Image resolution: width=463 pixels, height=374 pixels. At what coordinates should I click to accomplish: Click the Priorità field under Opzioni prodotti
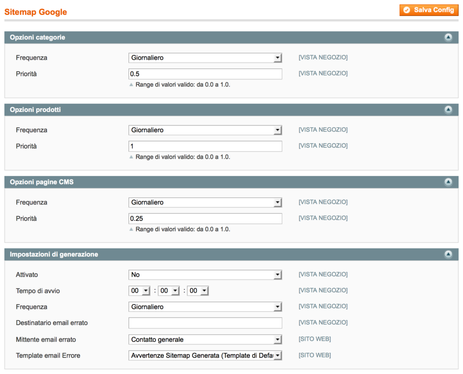coord(205,146)
